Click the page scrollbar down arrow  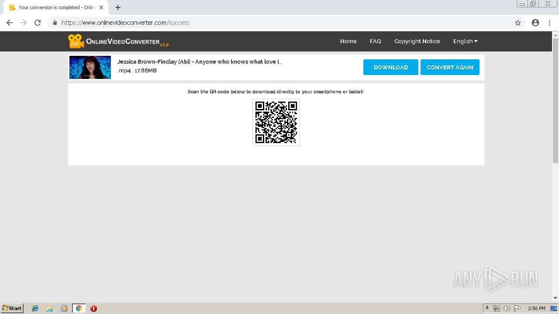click(556, 298)
